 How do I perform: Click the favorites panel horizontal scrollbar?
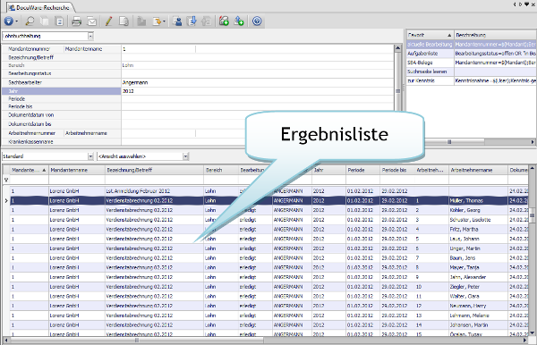(472, 141)
